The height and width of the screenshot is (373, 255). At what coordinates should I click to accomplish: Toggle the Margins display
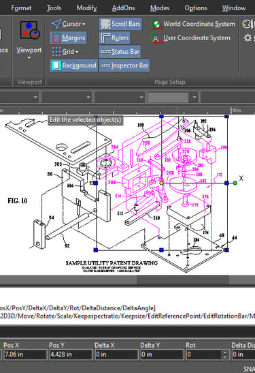pos(68,38)
